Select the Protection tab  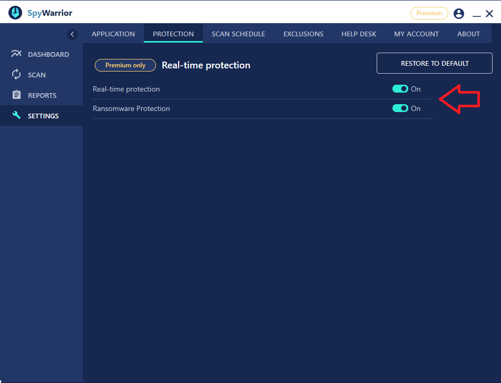[173, 34]
